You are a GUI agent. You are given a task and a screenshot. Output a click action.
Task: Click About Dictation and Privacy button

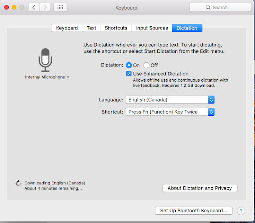pos(200,188)
